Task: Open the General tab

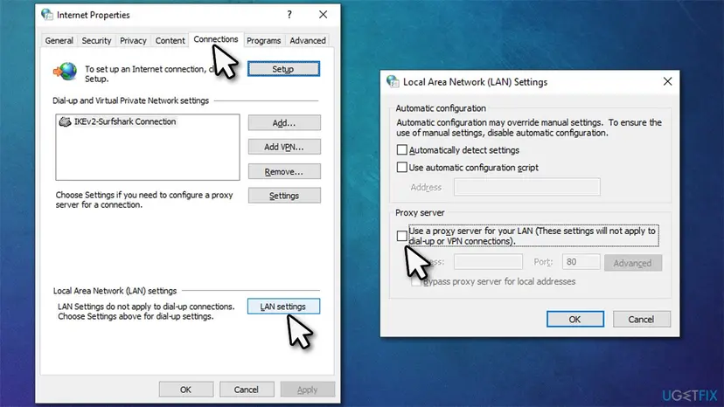Action: [x=59, y=40]
